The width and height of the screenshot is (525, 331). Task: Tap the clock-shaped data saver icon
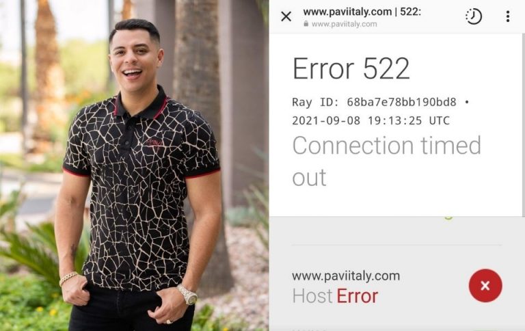[474, 16]
